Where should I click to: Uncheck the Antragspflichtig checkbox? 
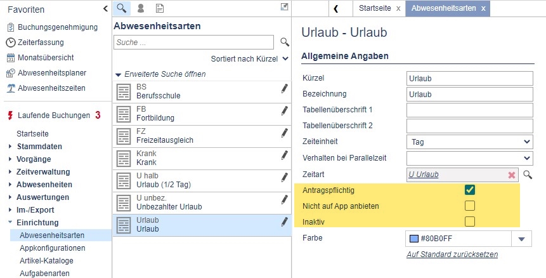tap(470, 190)
